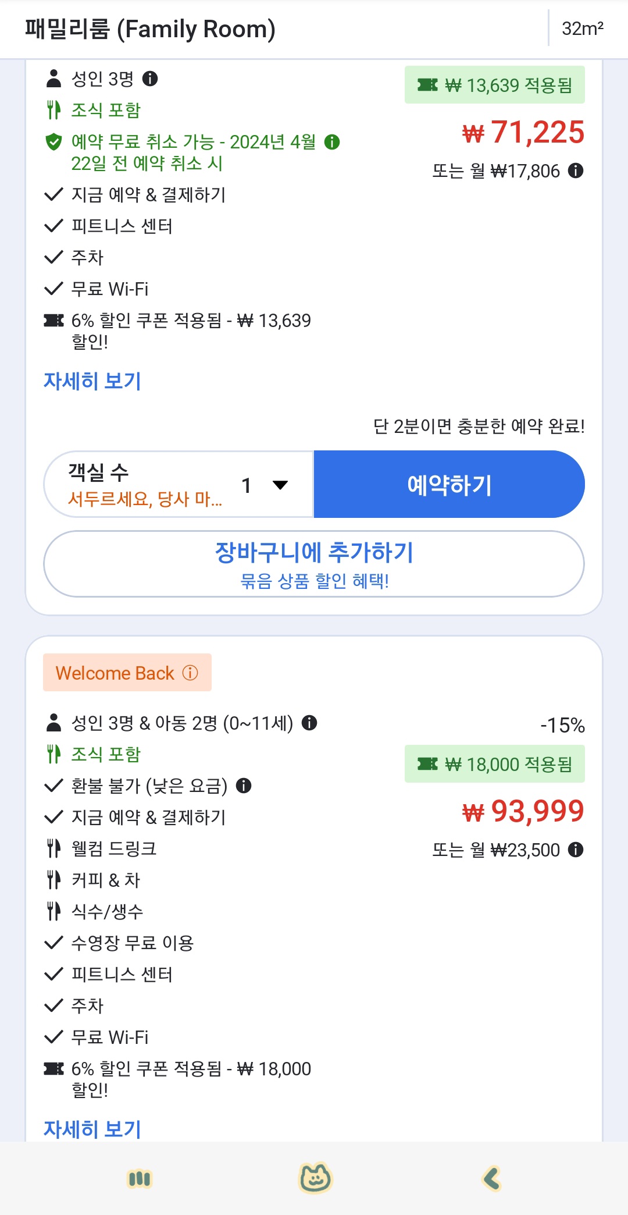
Task: Expand second room's 자세히 보기 details
Action: pos(92,1129)
